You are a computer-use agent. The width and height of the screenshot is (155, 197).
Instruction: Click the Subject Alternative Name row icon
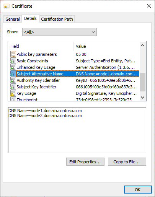tap(13, 74)
